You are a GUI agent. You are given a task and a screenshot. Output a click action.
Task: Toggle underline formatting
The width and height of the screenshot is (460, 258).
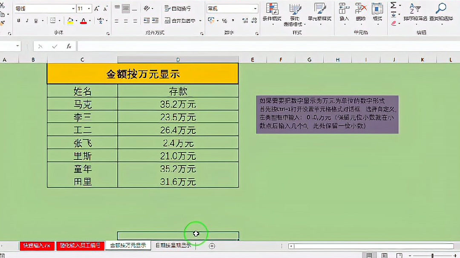pyautogui.click(x=36, y=20)
